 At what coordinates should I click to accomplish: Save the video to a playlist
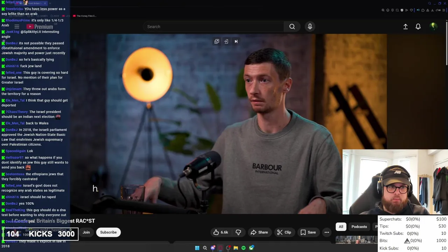(308, 232)
